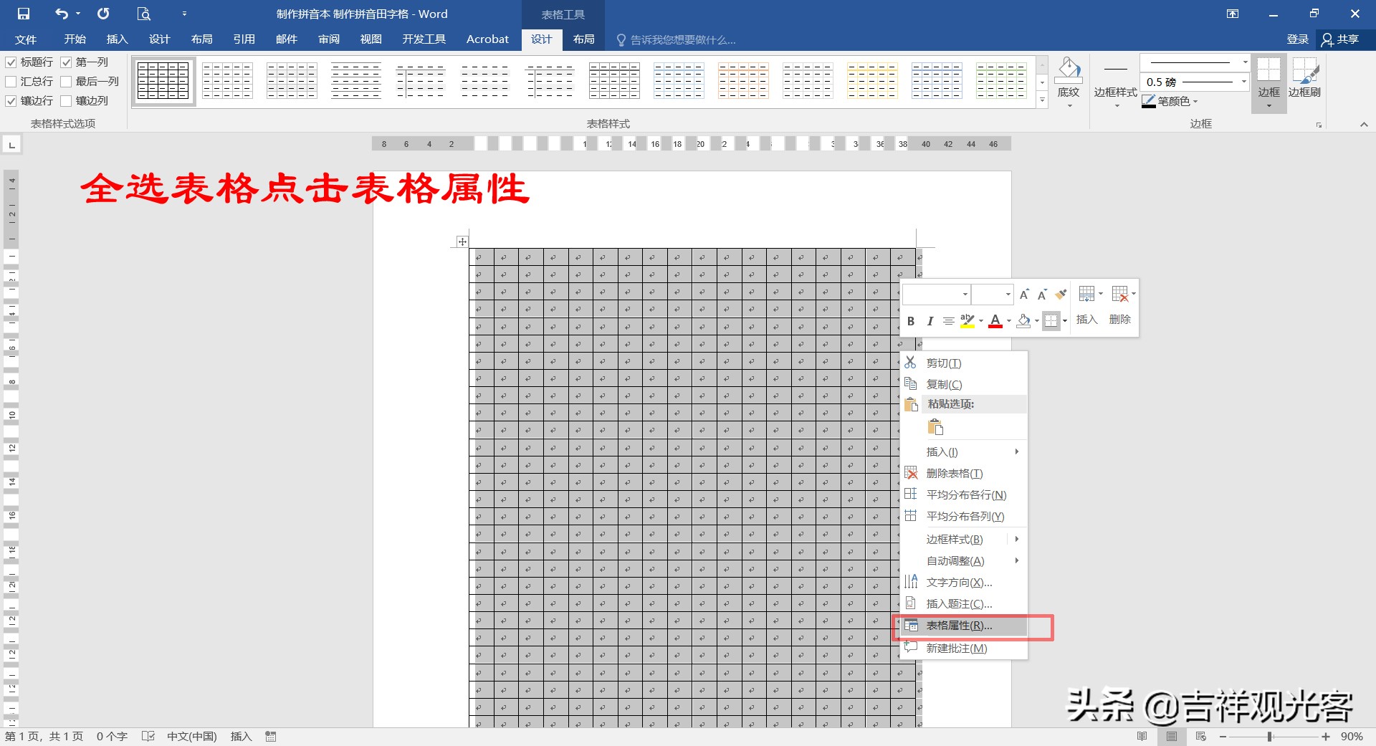Choose 表格属性 from the context menu
The height and width of the screenshot is (746, 1376).
(958, 626)
